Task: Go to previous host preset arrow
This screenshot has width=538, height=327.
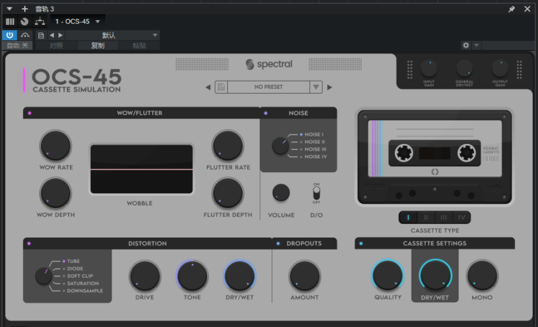Action: point(52,35)
